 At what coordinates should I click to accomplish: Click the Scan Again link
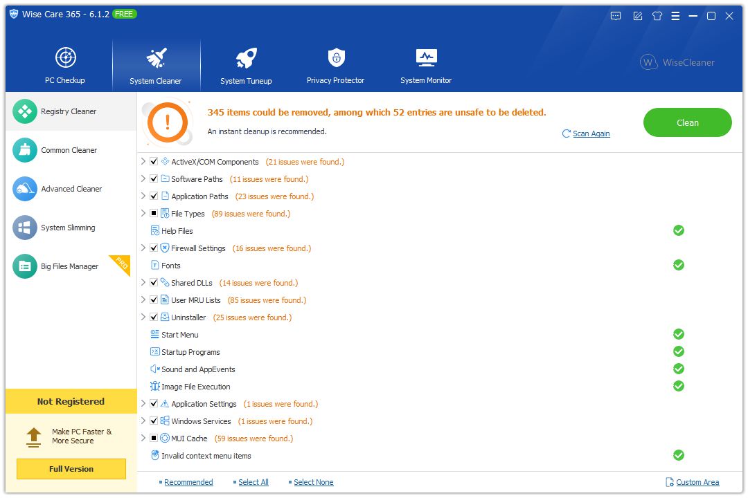pyautogui.click(x=591, y=133)
